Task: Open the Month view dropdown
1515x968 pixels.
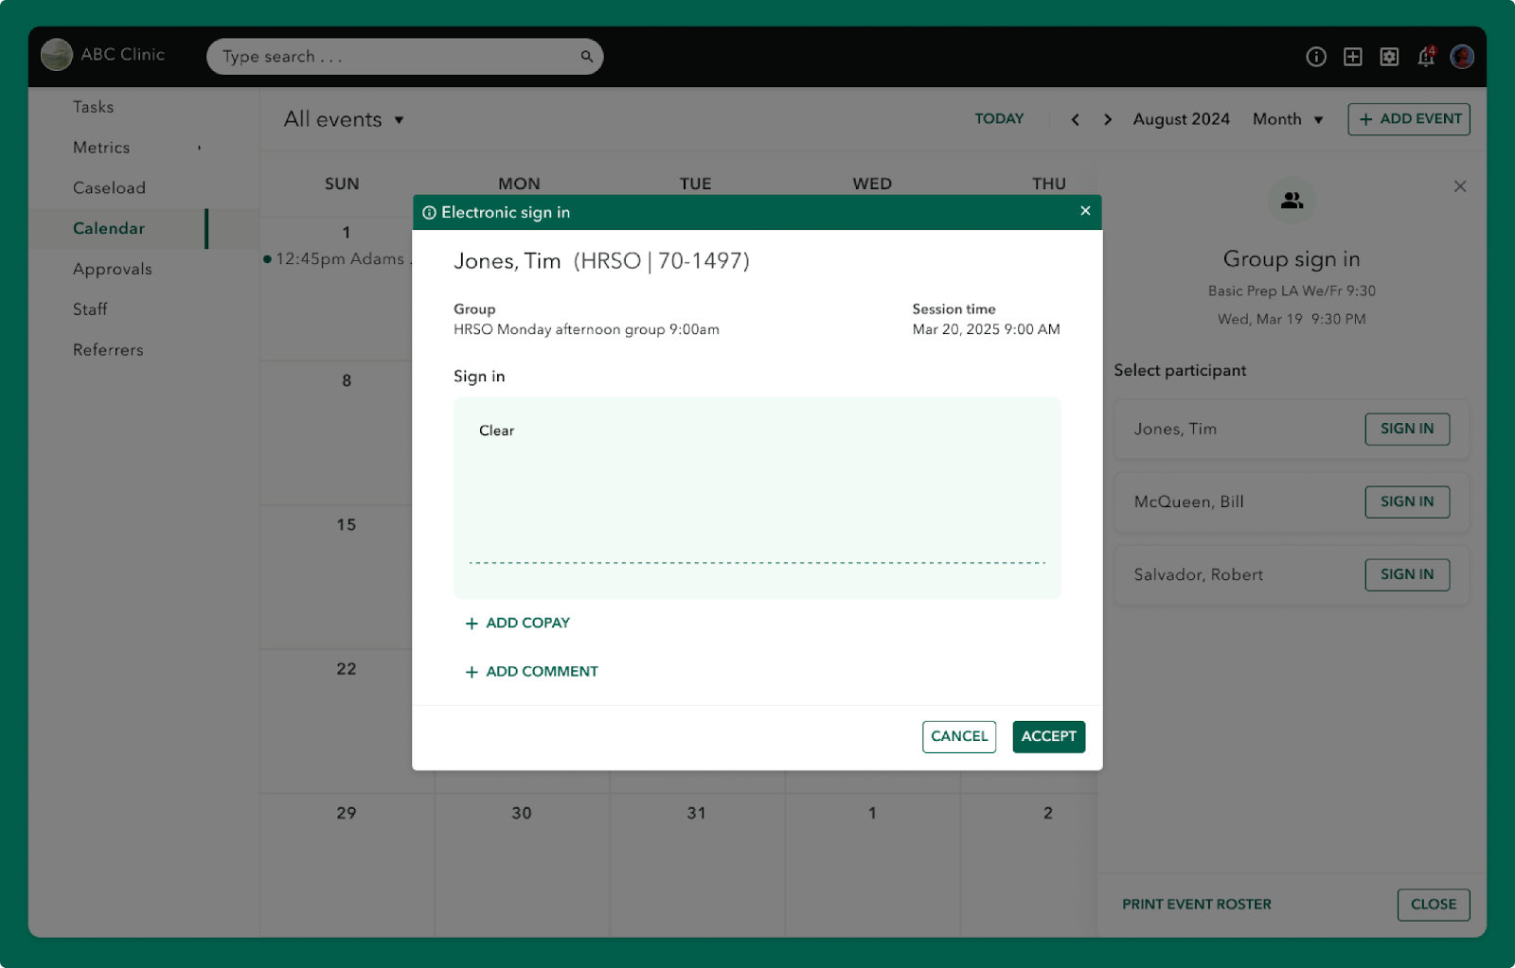Action: coord(1286,119)
